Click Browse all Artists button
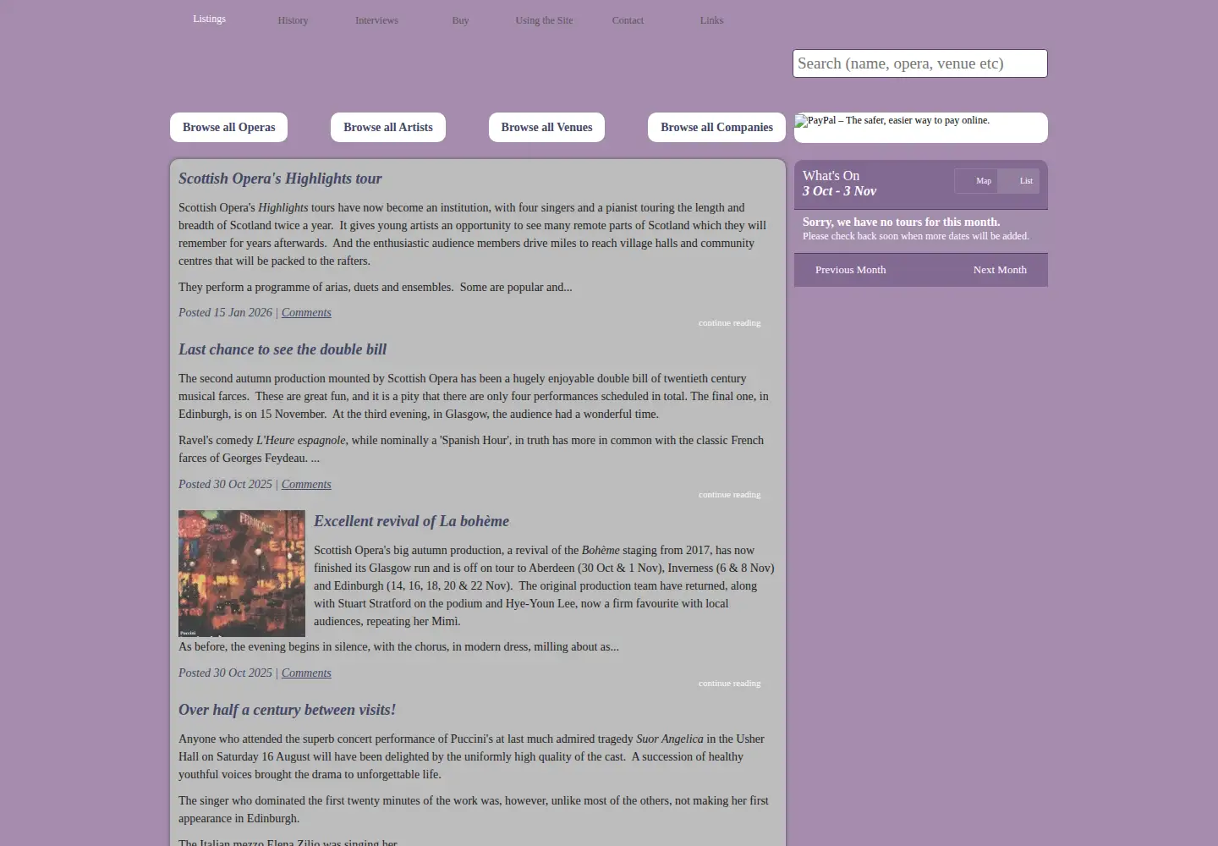 point(387,127)
